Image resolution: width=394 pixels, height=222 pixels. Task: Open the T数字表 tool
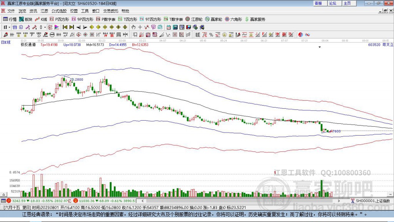(174, 19)
